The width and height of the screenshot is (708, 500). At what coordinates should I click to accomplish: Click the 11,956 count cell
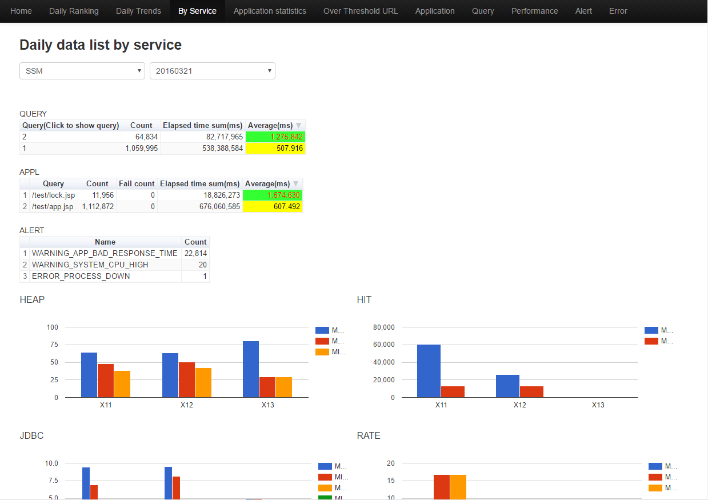coord(97,195)
